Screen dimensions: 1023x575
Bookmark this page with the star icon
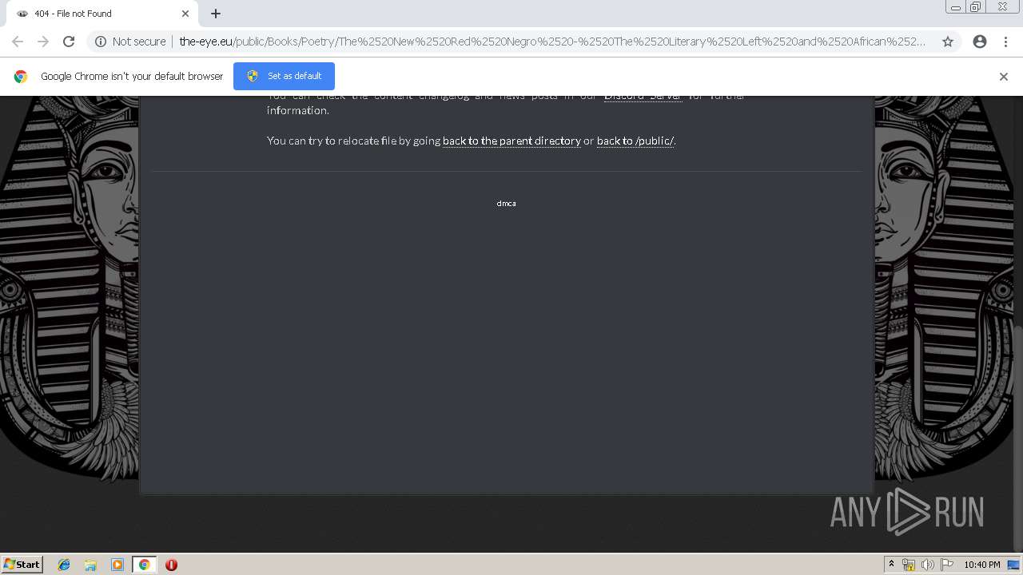[x=948, y=42]
